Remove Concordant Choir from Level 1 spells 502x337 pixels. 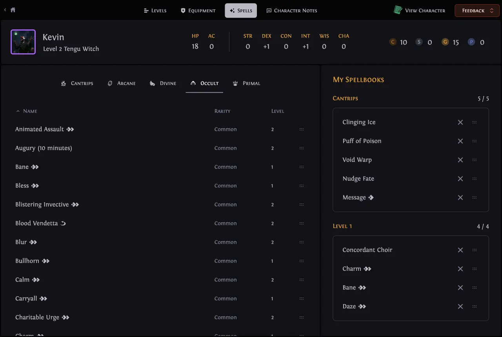click(x=460, y=250)
